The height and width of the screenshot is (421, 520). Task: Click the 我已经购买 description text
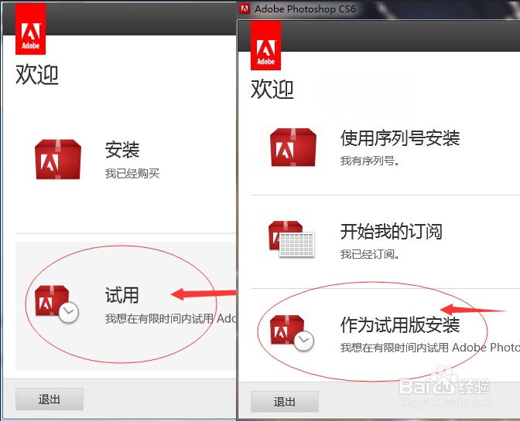(x=132, y=174)
